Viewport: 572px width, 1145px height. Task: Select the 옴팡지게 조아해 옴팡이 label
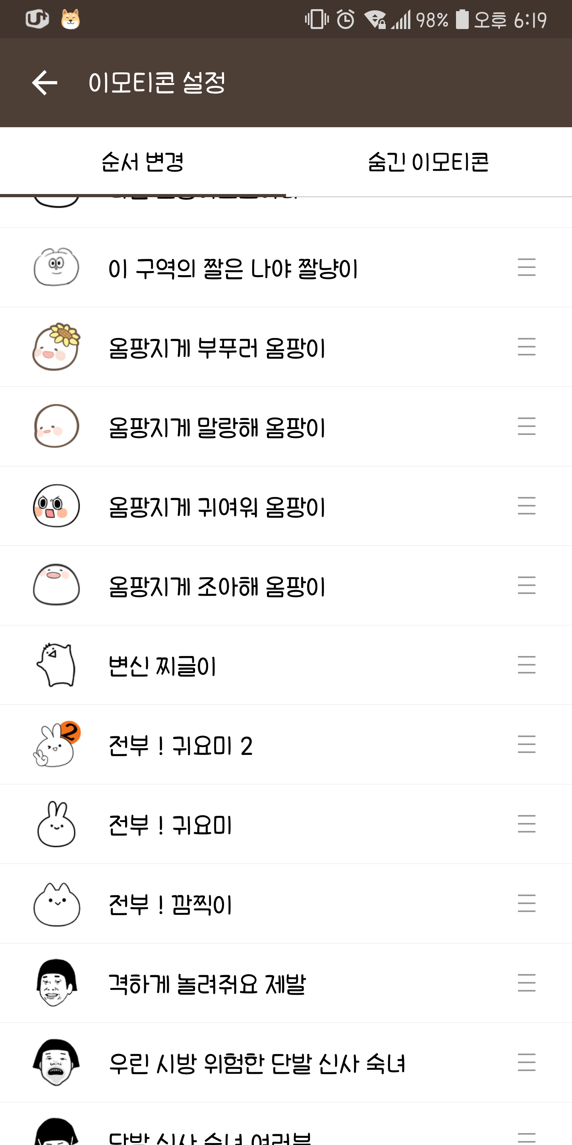(x=217, y=586)
